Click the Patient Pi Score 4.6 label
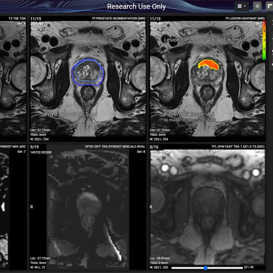Screen dimensions: 273x273 point(189,114)
